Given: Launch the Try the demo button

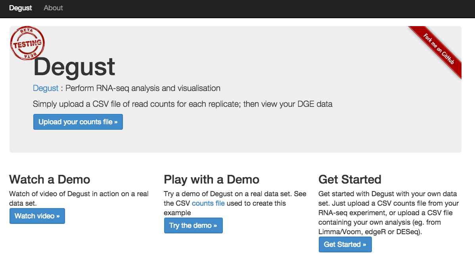Looking at the screenshot, I should (193, 225).
